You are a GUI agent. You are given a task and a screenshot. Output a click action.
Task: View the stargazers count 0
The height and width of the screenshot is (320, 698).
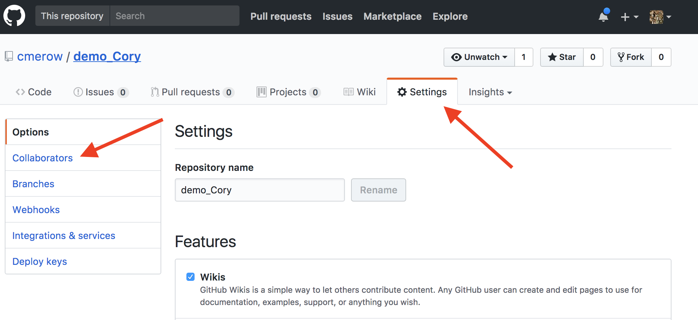click(x=593, y=57)
